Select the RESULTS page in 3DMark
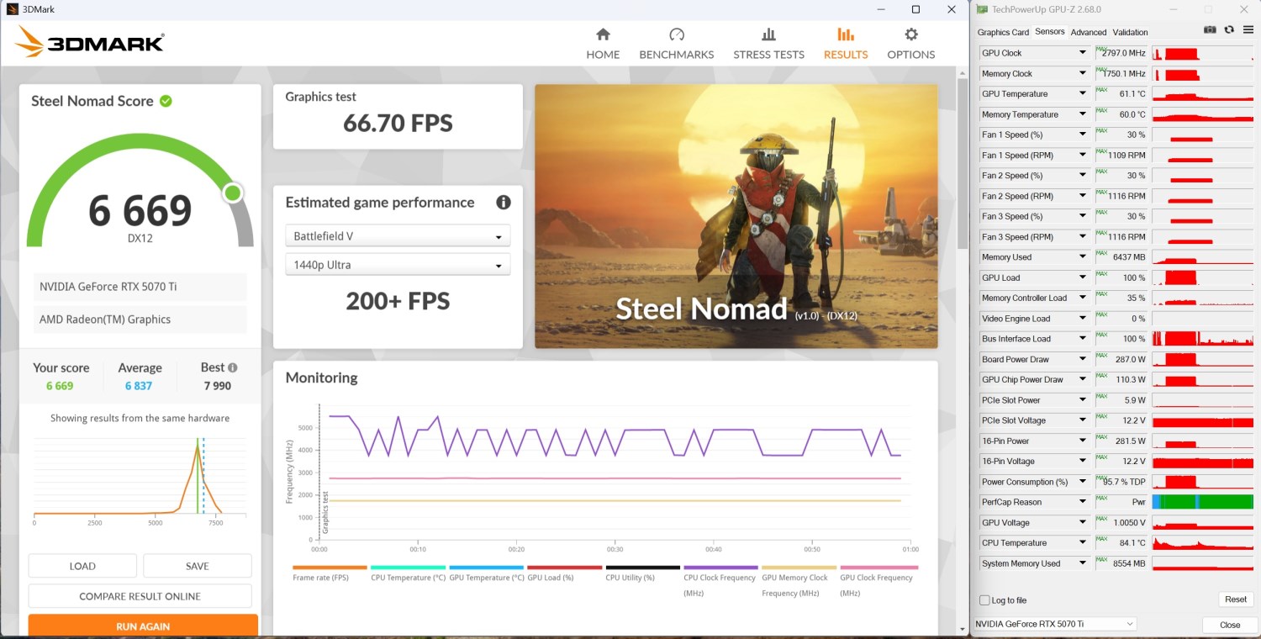 pyautogui.click(x=846, y=44)
